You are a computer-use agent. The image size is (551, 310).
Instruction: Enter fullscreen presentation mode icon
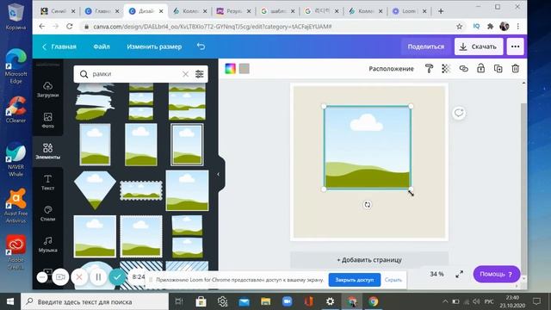click(x=459, y=274)
